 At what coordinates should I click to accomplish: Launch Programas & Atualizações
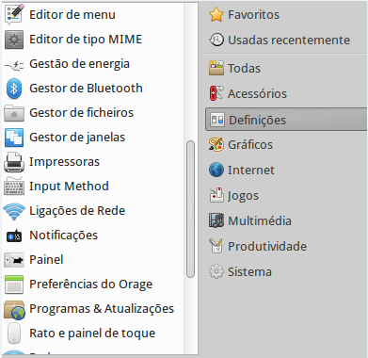coord(89,309)
